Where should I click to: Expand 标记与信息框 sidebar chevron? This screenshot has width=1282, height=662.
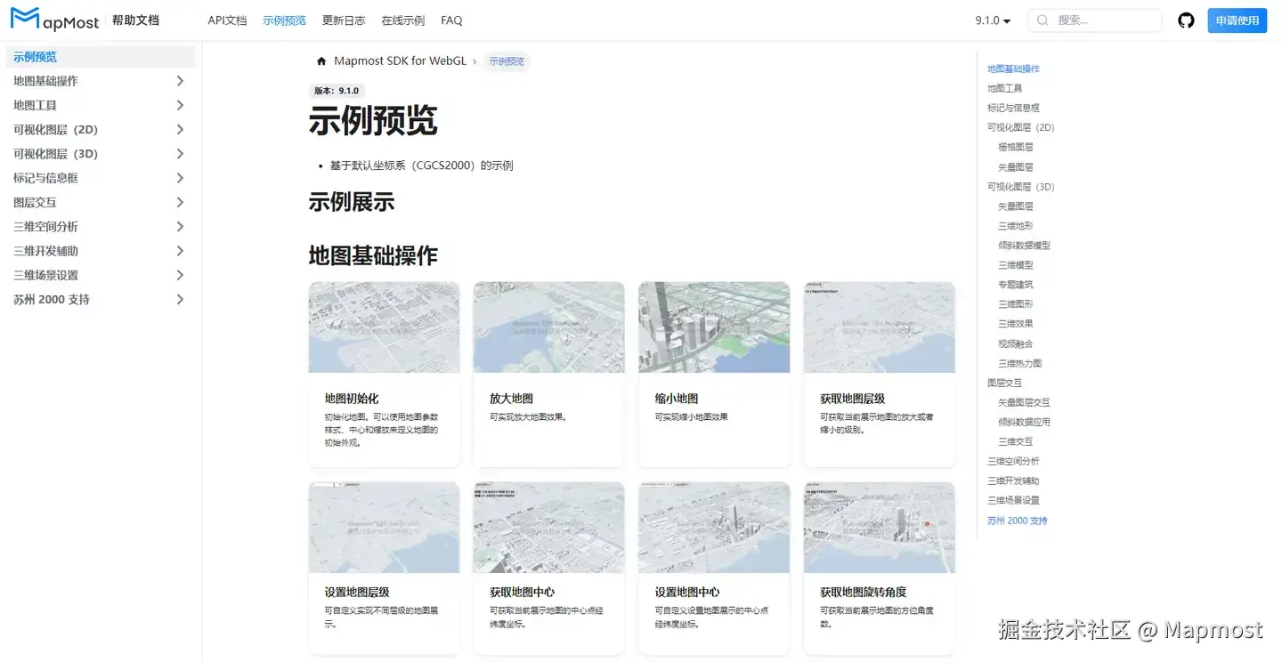pos(180,178)
